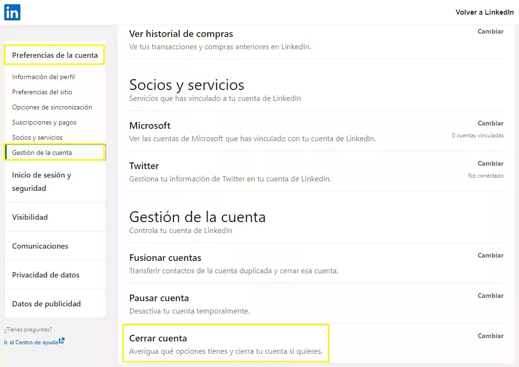Image resolution: width=519 pixels, height=367 pixels.
Task: Click 'Desactiva tu cuenta temporalmente.' description
Action: [x=189, y=311]
